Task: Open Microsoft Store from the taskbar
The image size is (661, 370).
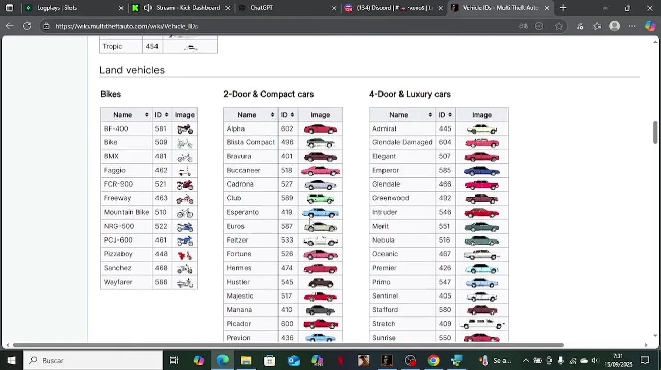Action: click(270, 360)
